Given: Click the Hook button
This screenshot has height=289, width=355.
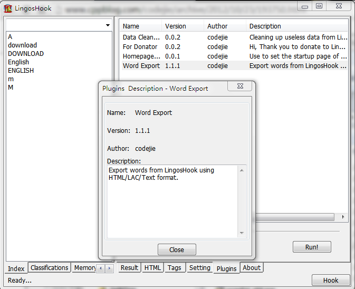Looking at the screenshot, I should pyautogui.click(x=331, y=280).
